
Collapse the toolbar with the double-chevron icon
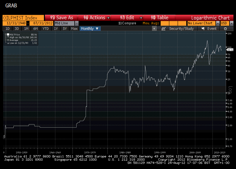pyautogui.click(x=154, y=29)
